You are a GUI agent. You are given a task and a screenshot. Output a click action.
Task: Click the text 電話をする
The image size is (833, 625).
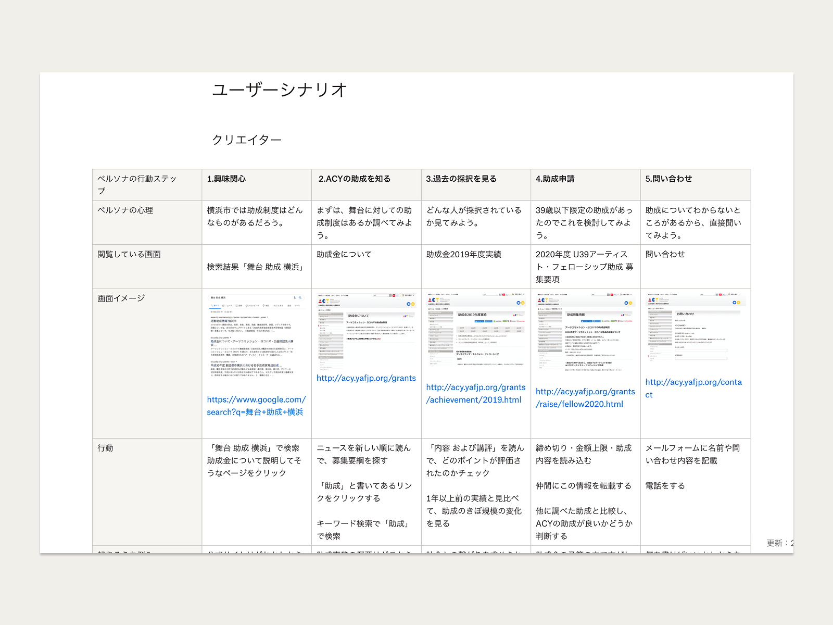665,486
